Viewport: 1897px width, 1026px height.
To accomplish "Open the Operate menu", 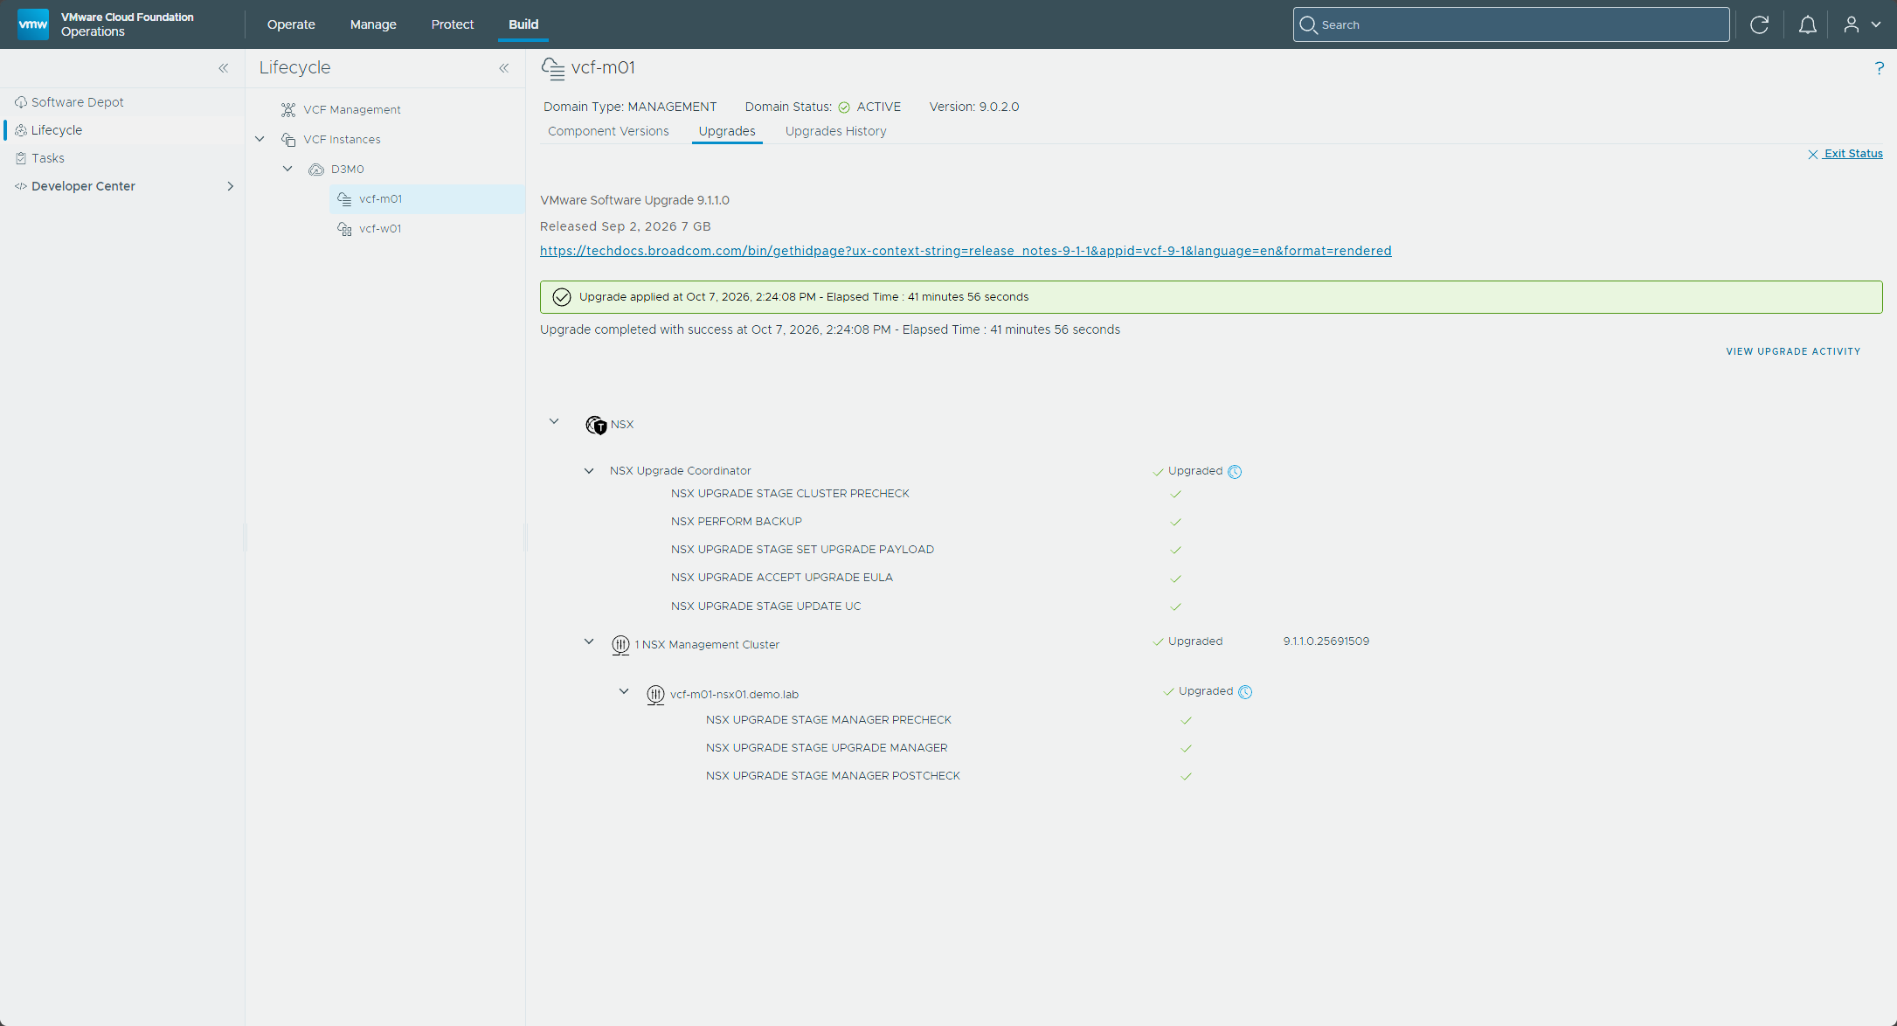I will tap(291, 24).
